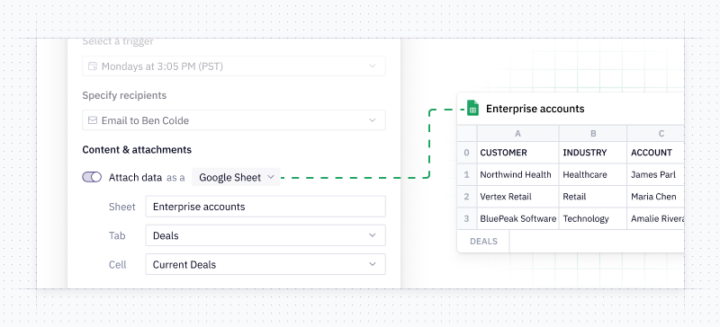
Task: Select row 1 header in spreadsheet
Action: click(467, 175)
